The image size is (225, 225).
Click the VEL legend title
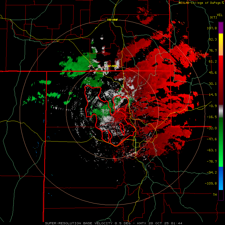[219, 15]
